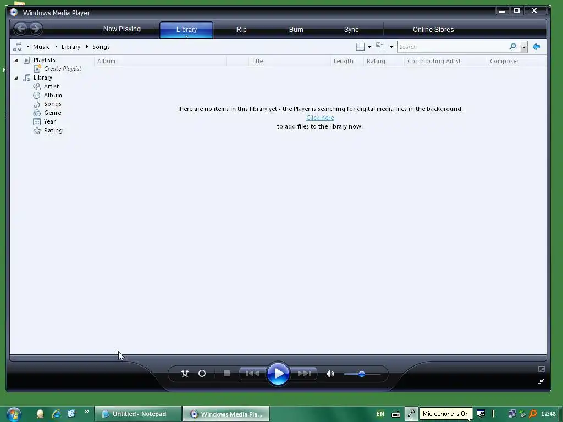Expand the arrow before Library breadcrumb

coord(57,46)
